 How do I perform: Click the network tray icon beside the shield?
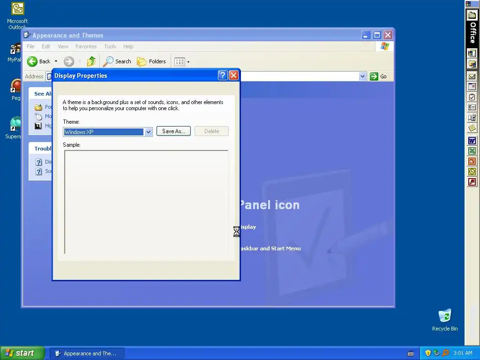pos(436,353)
